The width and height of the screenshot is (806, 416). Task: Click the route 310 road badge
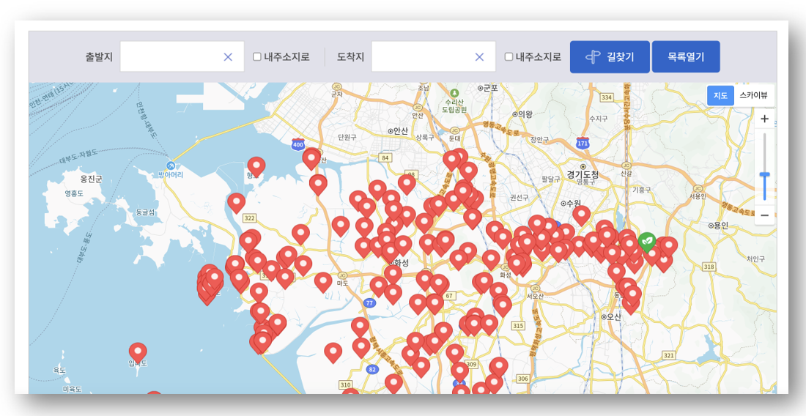(345, 385)
